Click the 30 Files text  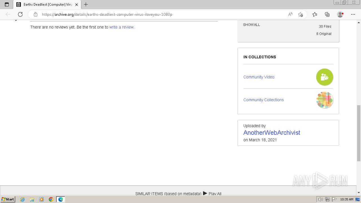click(325, 26)
